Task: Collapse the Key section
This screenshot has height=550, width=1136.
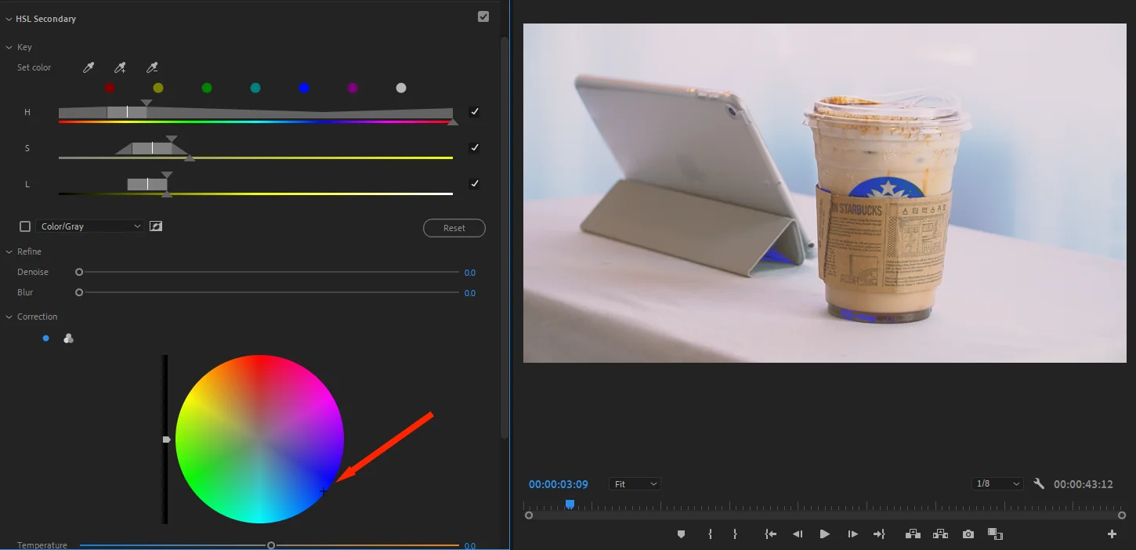Action: tap(9, 48)
